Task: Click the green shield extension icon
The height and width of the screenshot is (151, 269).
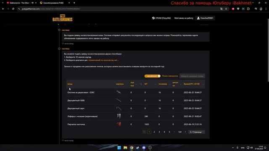Action: (238, 9)
